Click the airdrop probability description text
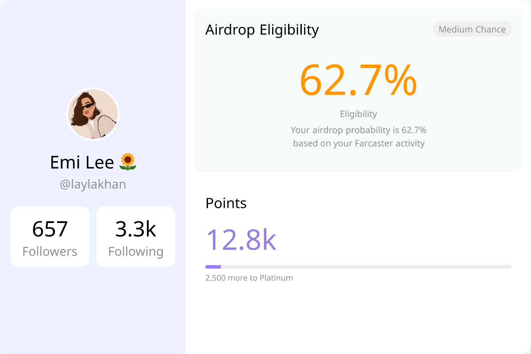The image size is (531, 354). pos(358,130)
